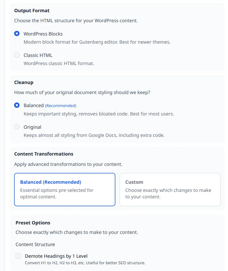Select the WordPress Blocks radio button
The width and height of the screenshot is (228, 271).
click(x=17, y=34)
